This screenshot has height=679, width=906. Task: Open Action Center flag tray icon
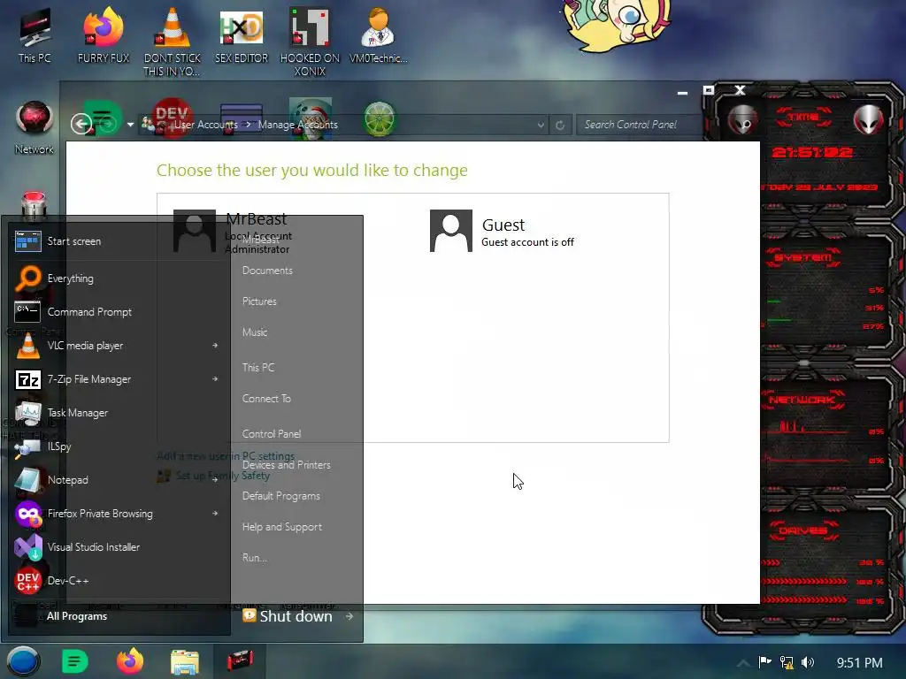tap(765, 661)
